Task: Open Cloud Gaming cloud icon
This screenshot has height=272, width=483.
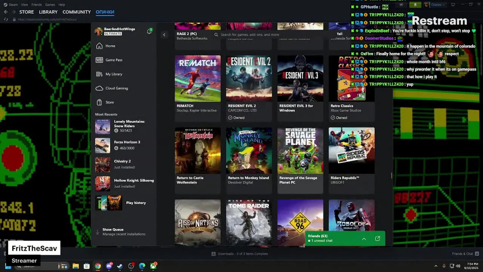Action: [99, 88]
